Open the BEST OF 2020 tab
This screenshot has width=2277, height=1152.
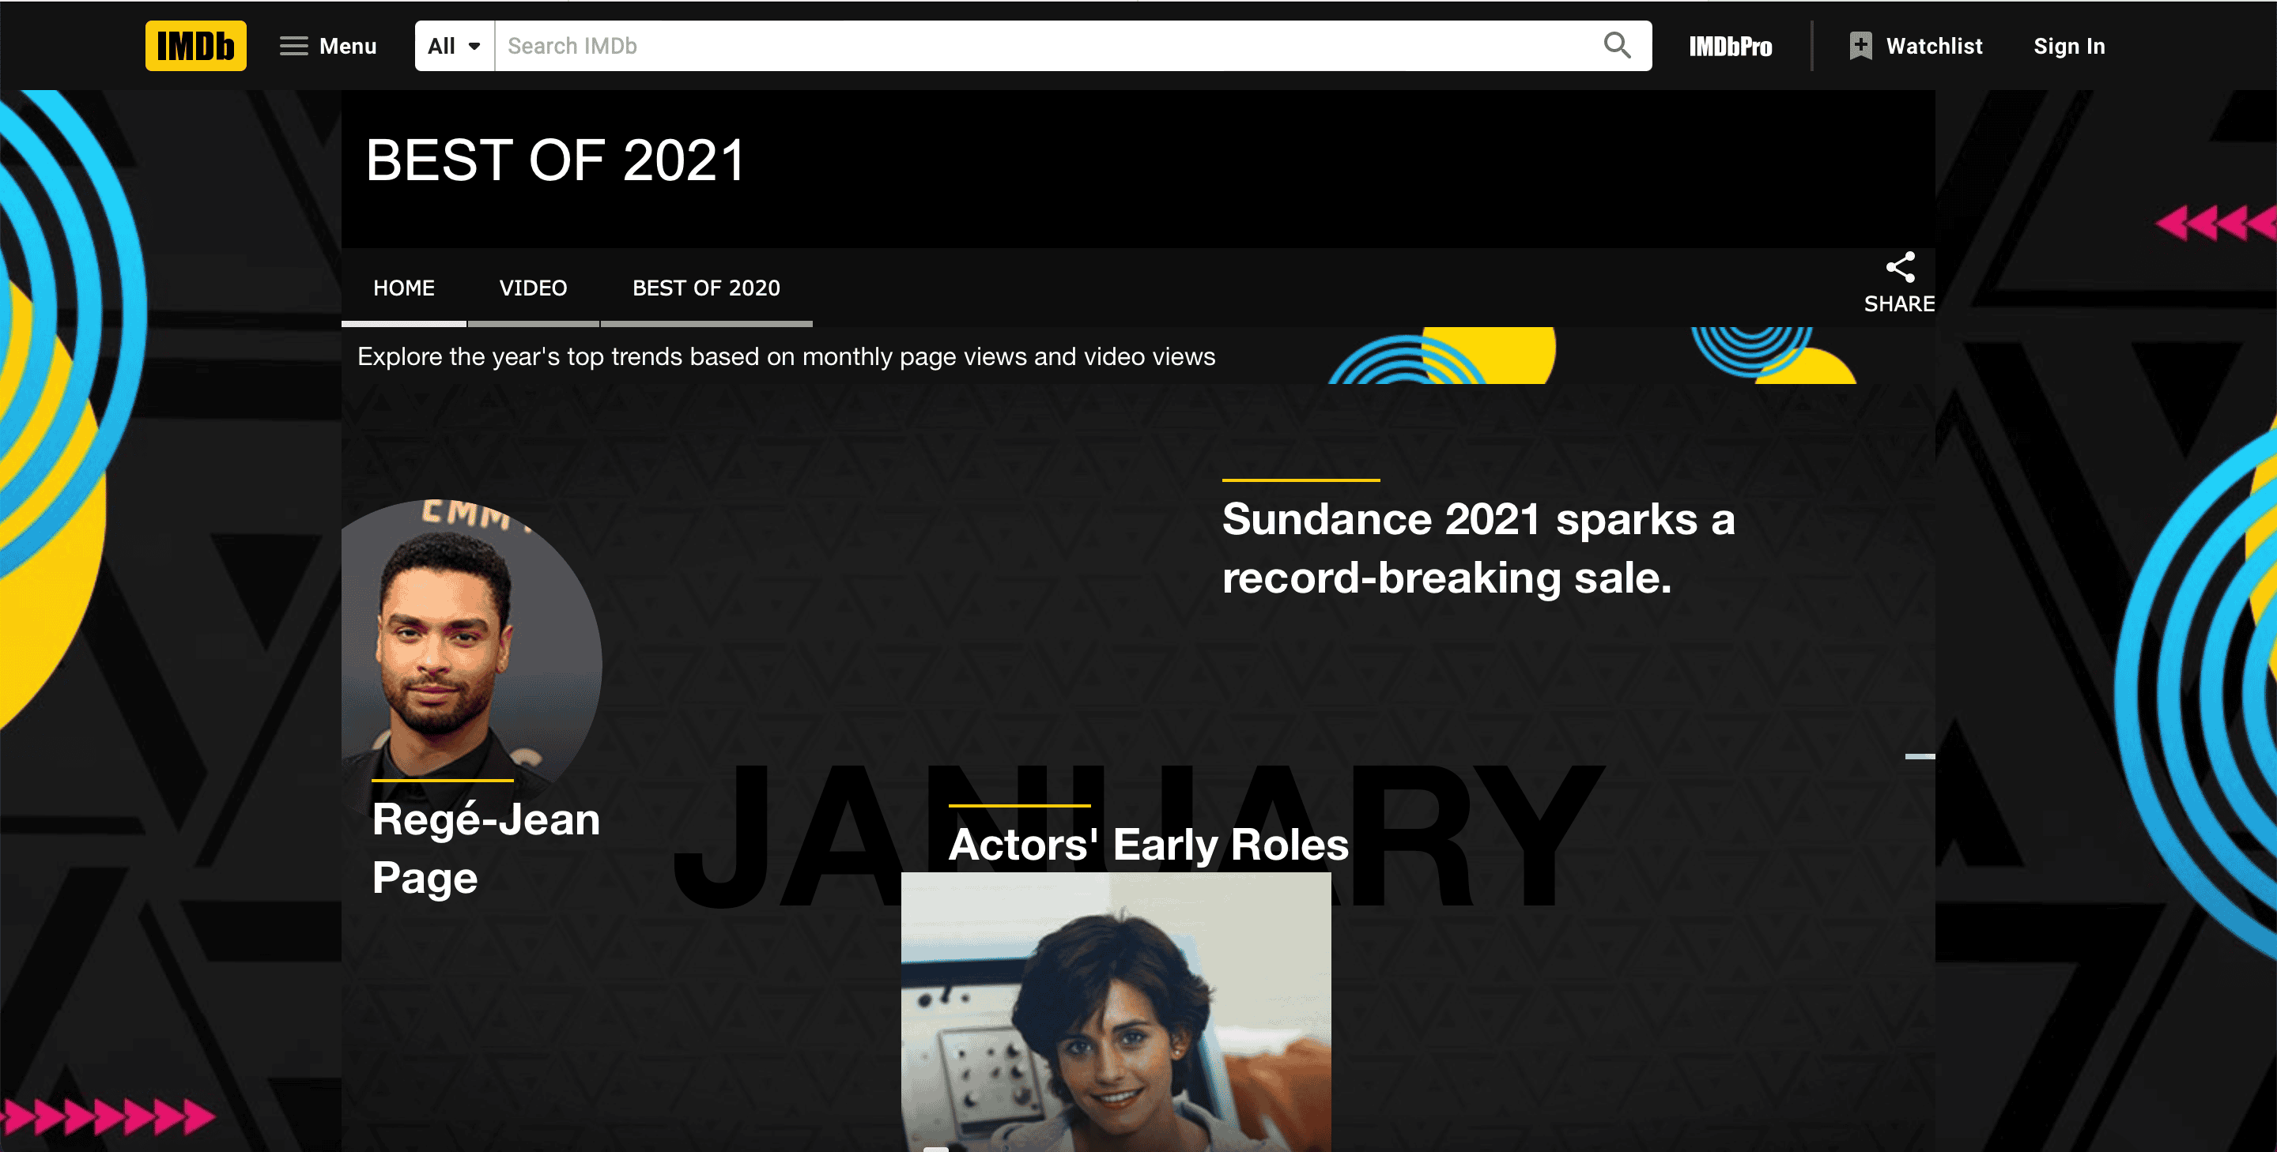(706, 288)
